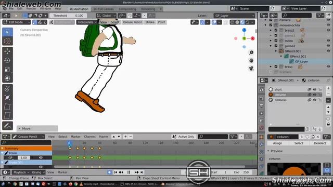Switch to the Rendering workspace tab
The image size is (333, 187).
[x=148, y=9]
